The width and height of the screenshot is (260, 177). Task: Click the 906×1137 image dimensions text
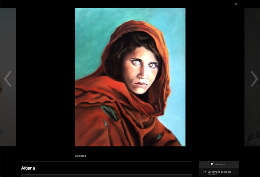(212, 174)
